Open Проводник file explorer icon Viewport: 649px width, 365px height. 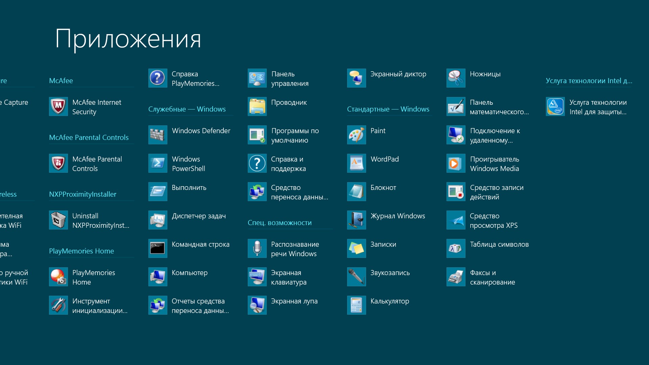[x=257, y=106]
